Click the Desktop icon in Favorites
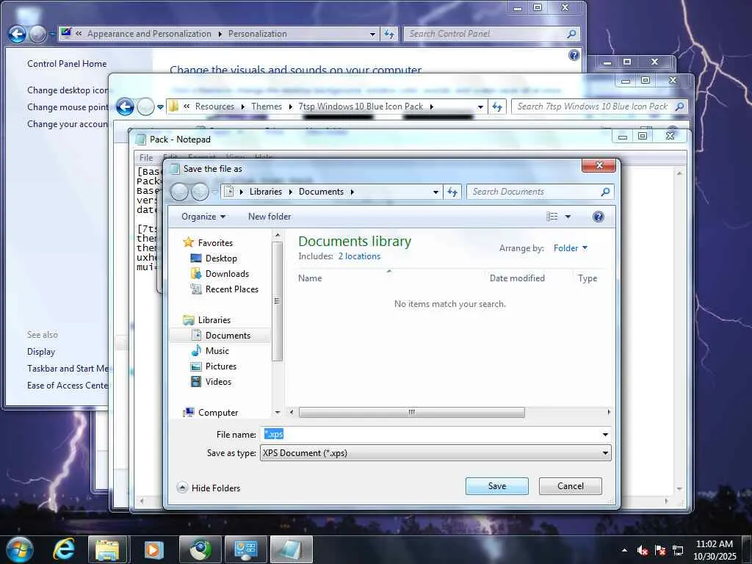The width and height of the screenshot is (752, 564). tap(195, 258)
